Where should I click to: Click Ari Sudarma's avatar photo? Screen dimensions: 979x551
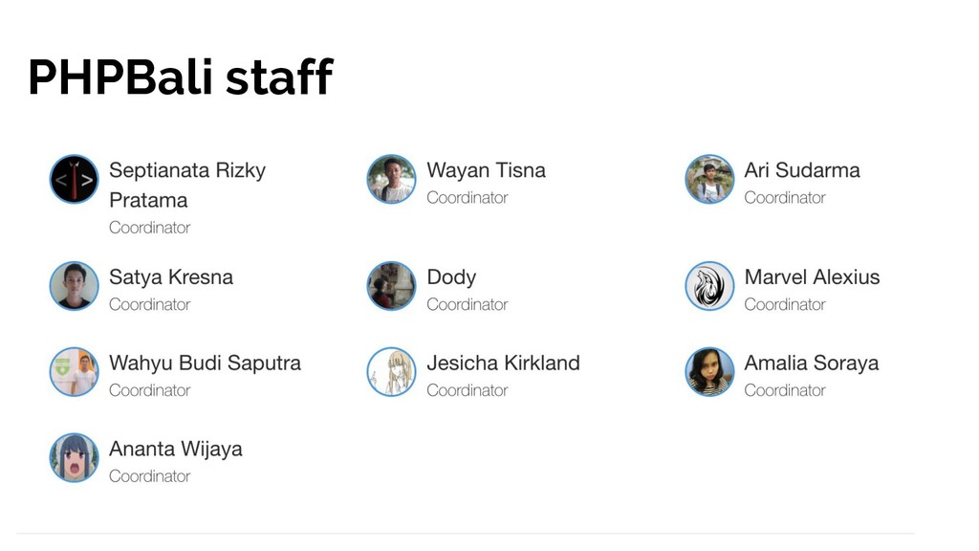pyautogui.click(x=709, y=179)
